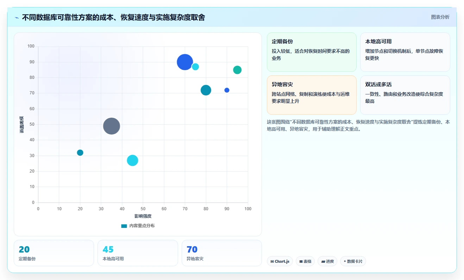Viewport: 464px width, 280px height.
Task: Click the icon on the 表格 chip
Action: [301, 261]
